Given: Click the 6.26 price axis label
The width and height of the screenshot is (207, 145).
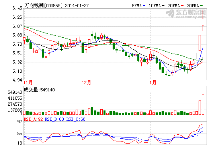Looking at the screenshot, I should [17, 17].
